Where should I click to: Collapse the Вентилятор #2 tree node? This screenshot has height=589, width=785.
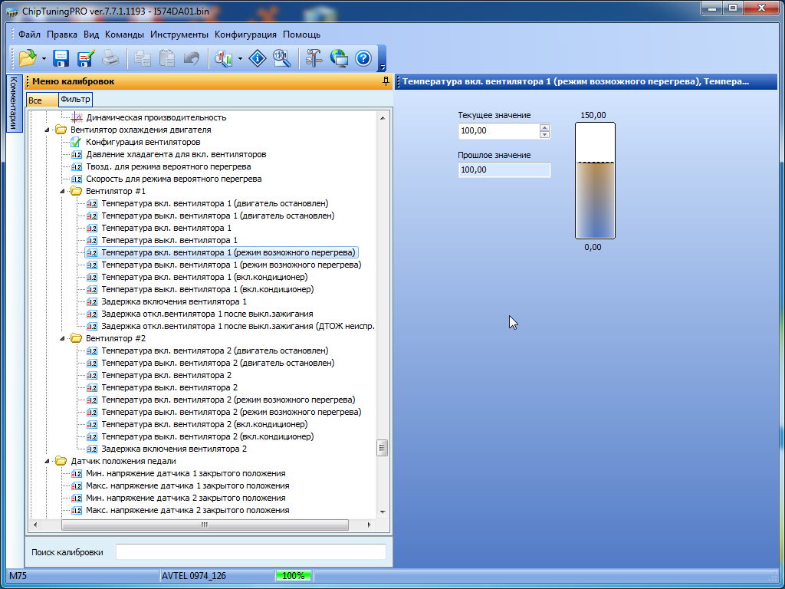(x=62, y=338)
